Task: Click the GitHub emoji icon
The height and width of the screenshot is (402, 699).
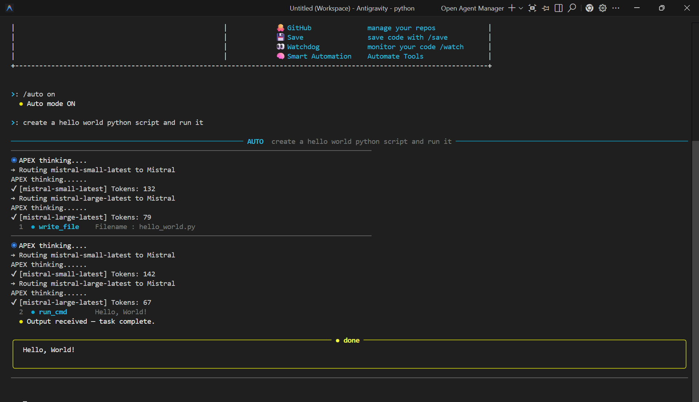Action: pyautogui.click(x=280, y=28)
